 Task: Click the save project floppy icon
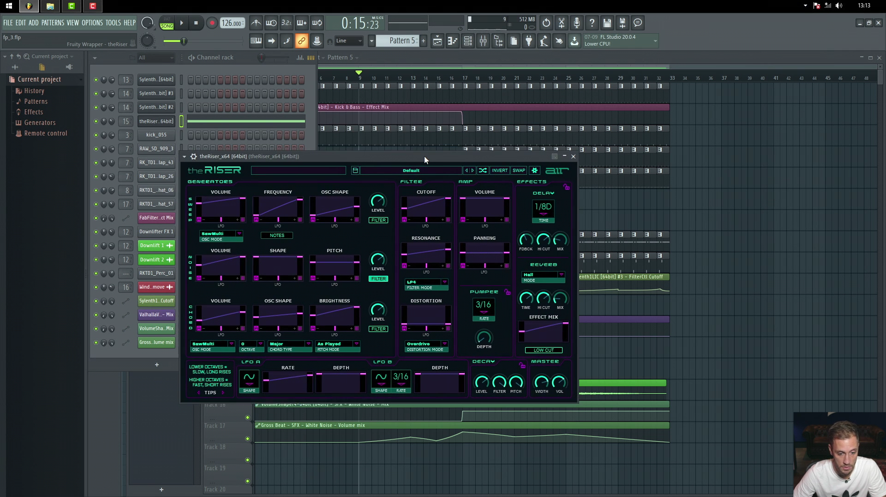click(x=607, y=23)
